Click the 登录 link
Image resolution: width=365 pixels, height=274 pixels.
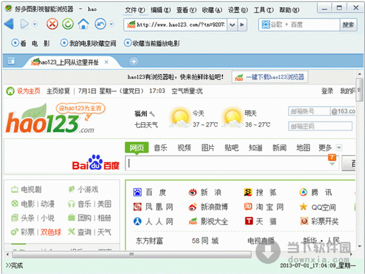click(327, 91)
